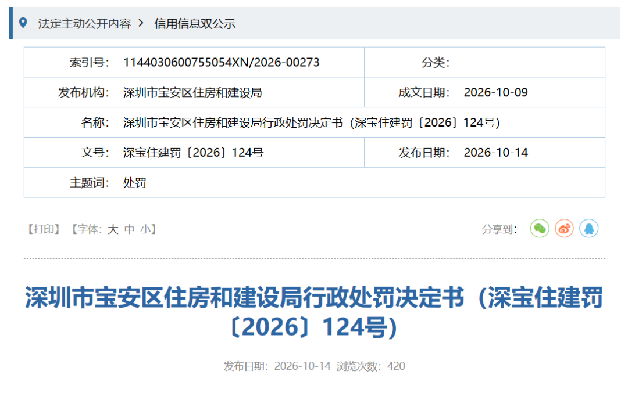The height and width of the screenshot is (393, 628).
Task: Click the 分类 label cell
Action: (436, 62)
